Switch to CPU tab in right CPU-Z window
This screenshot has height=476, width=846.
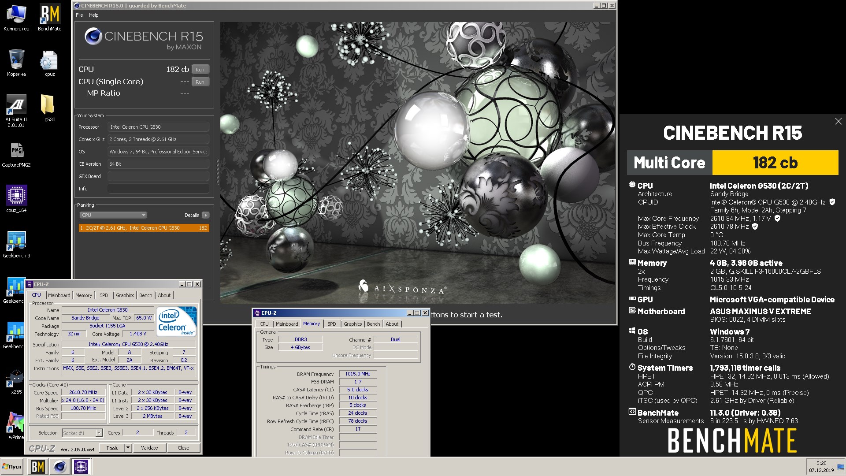pos(264,324)
